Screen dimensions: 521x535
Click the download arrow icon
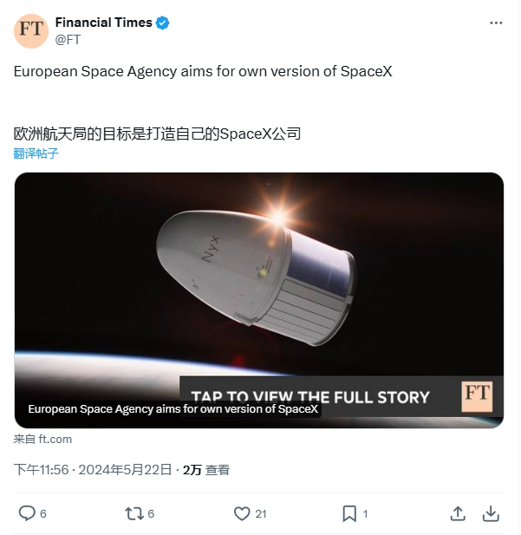coord(491,513)
